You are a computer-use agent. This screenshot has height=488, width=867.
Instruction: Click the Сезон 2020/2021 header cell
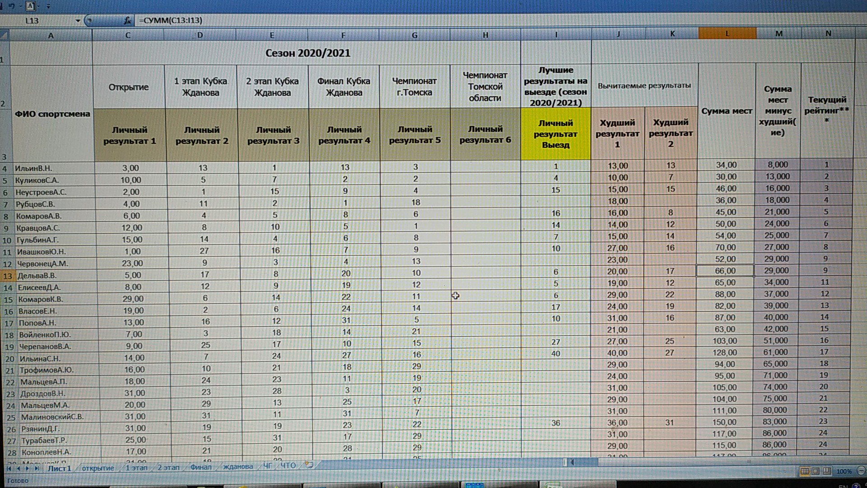point(307,53)
